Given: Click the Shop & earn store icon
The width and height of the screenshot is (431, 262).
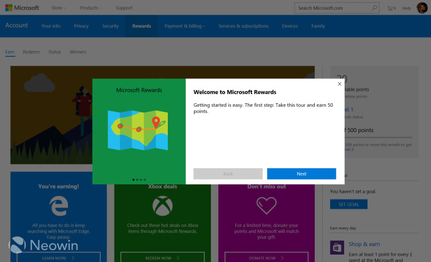Looking at the screenshot, I should 337,247.
